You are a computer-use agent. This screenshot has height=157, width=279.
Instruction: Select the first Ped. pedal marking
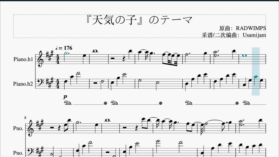(68, 103)
